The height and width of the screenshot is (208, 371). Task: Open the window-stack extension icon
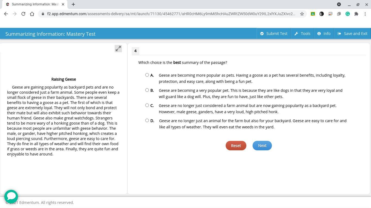[x=339, y=14]
